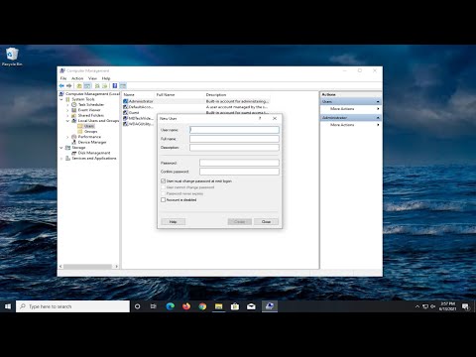Open Google Chrome from the taskbar
Screen dimensions: 476x357
pyautogui.click(x=202, y=306)
